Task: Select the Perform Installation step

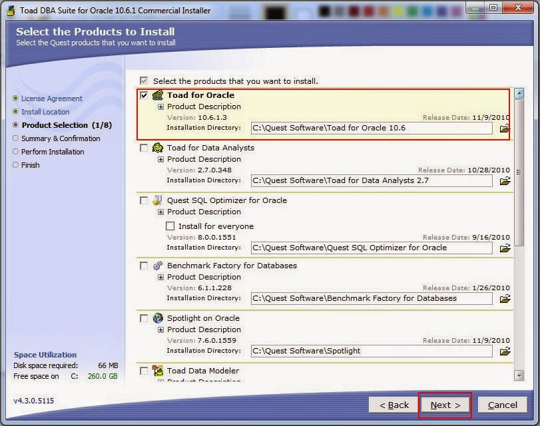Action: click(53, 152)
